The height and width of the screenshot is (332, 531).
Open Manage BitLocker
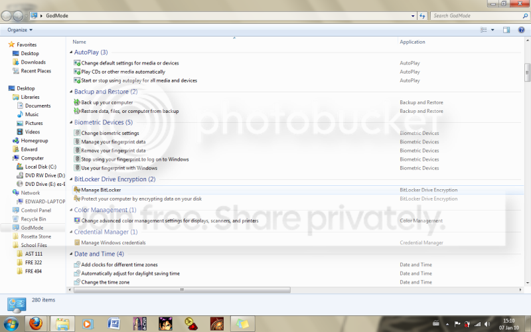tap(101, 190)
